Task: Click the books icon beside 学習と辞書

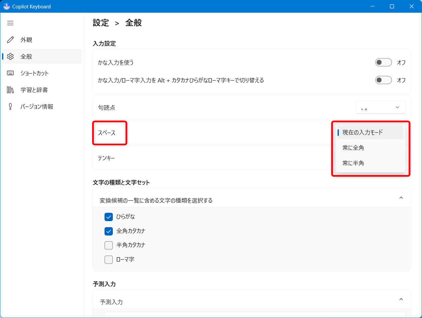Action: (10, 90)
